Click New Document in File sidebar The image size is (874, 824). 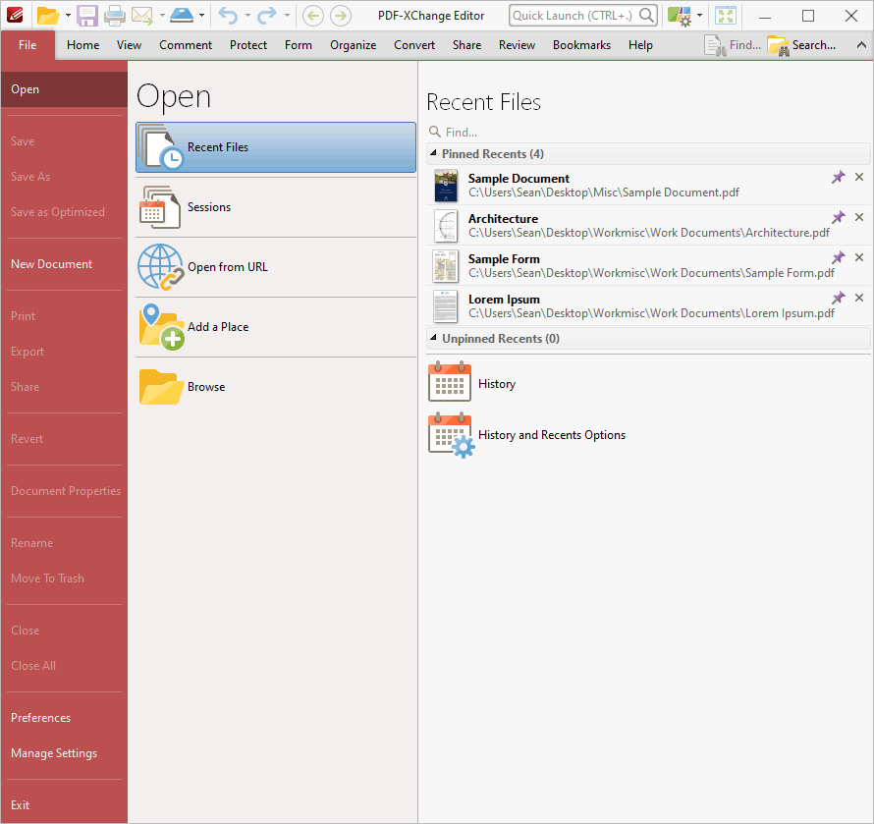(52, 264)
